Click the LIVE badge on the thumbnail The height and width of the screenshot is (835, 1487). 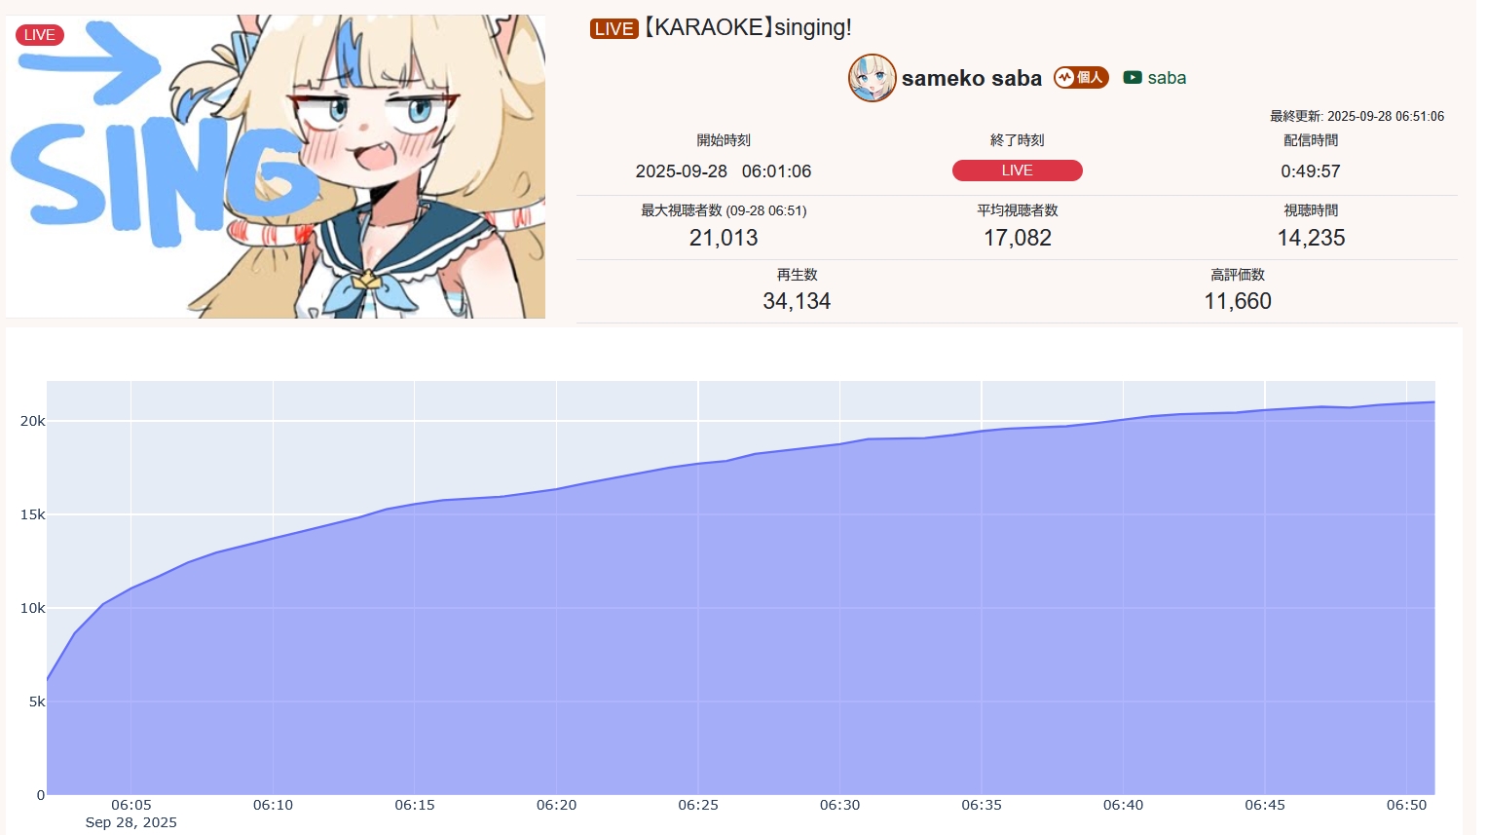click(x=40, y=35)
